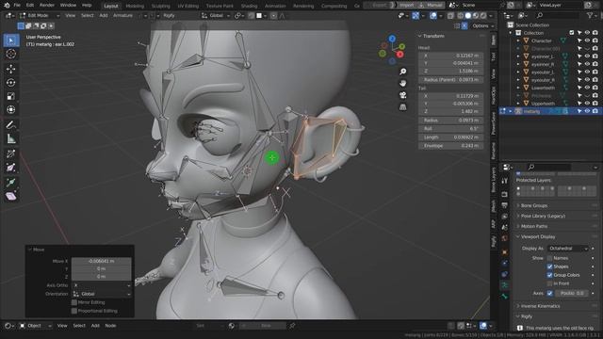603x339 pixels.
Task: Switch to the Shading workspace tab
Action: 249,6
